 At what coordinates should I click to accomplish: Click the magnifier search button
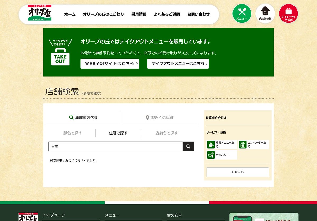(188, 146)
